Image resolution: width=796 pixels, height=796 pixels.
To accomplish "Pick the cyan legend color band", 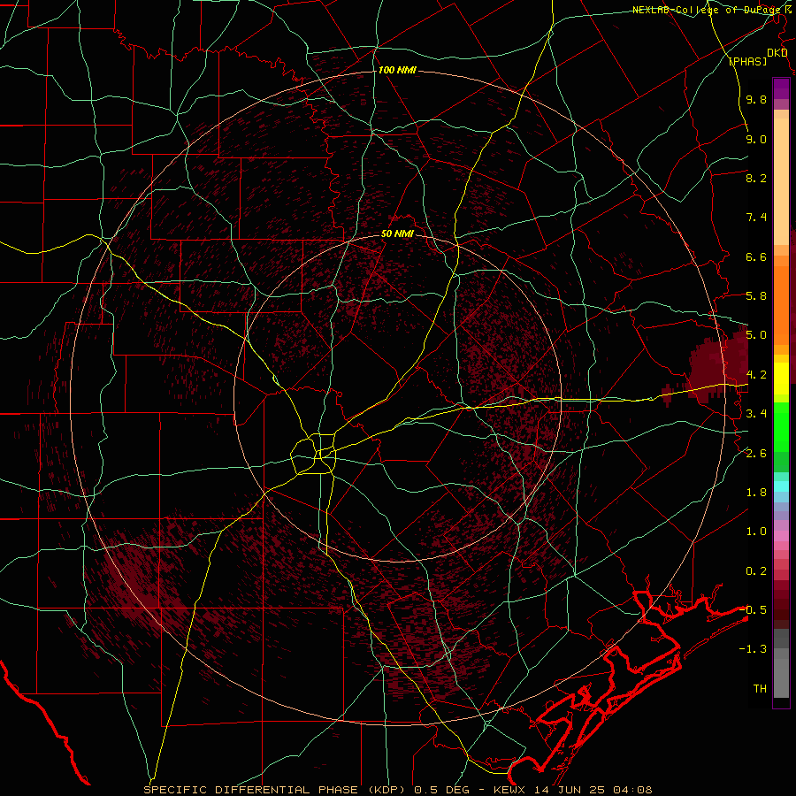I will point(781,486).
